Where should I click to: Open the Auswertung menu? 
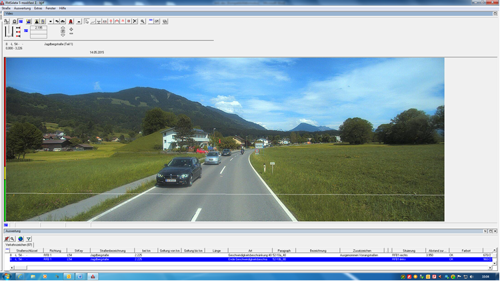(22, 8)
